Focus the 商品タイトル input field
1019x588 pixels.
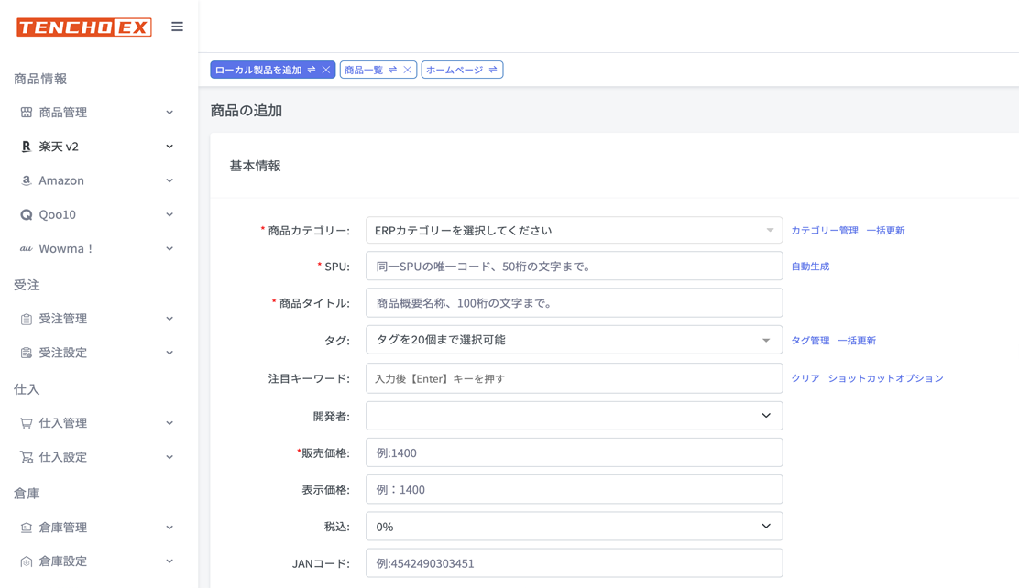[574, 303]
